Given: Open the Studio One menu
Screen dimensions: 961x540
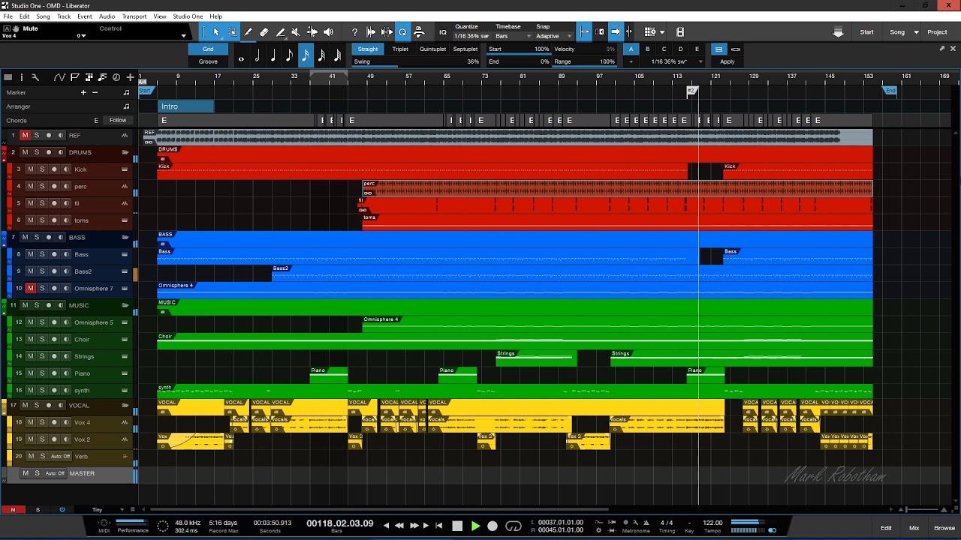Looking at the screenshot, I should coord(188,16).
